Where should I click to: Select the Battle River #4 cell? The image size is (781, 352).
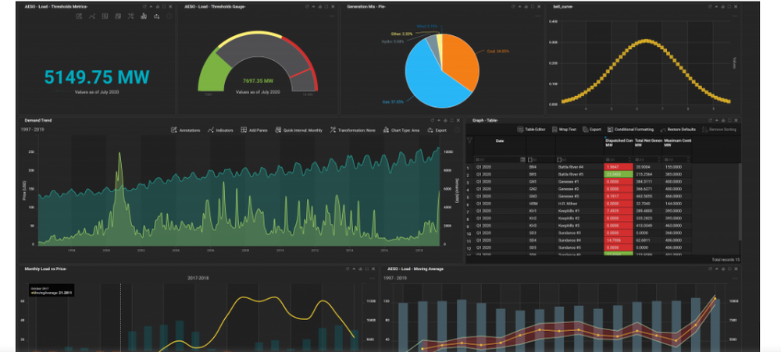pos(580,167)
